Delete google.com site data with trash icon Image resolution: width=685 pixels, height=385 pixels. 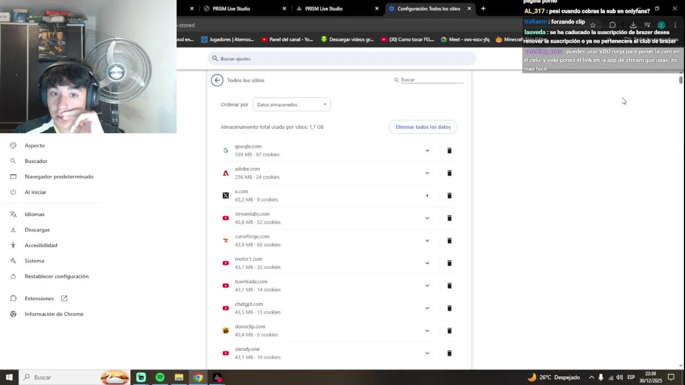coord(450,151)
